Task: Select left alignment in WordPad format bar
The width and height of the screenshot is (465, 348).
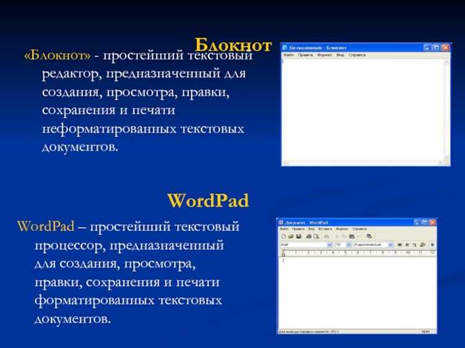Action: tap(432, 245)
